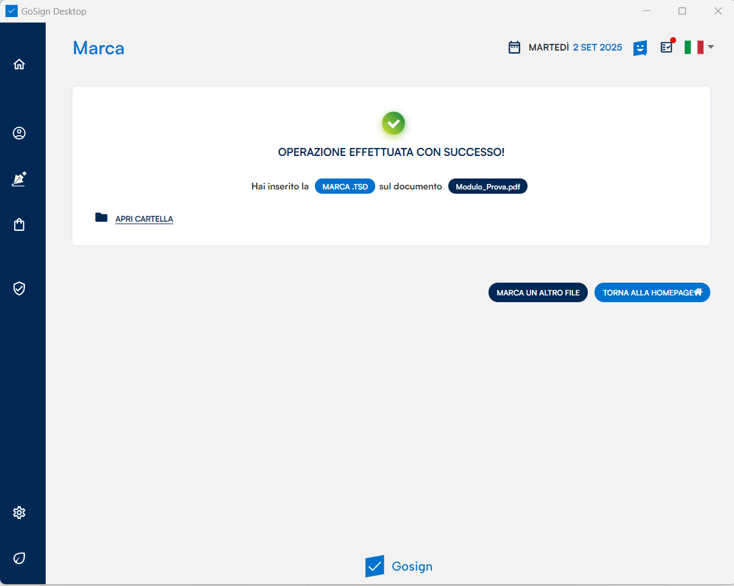Click the Gosign logo in footer
This screenshot has width=734, height=586.
coord(399,566)
